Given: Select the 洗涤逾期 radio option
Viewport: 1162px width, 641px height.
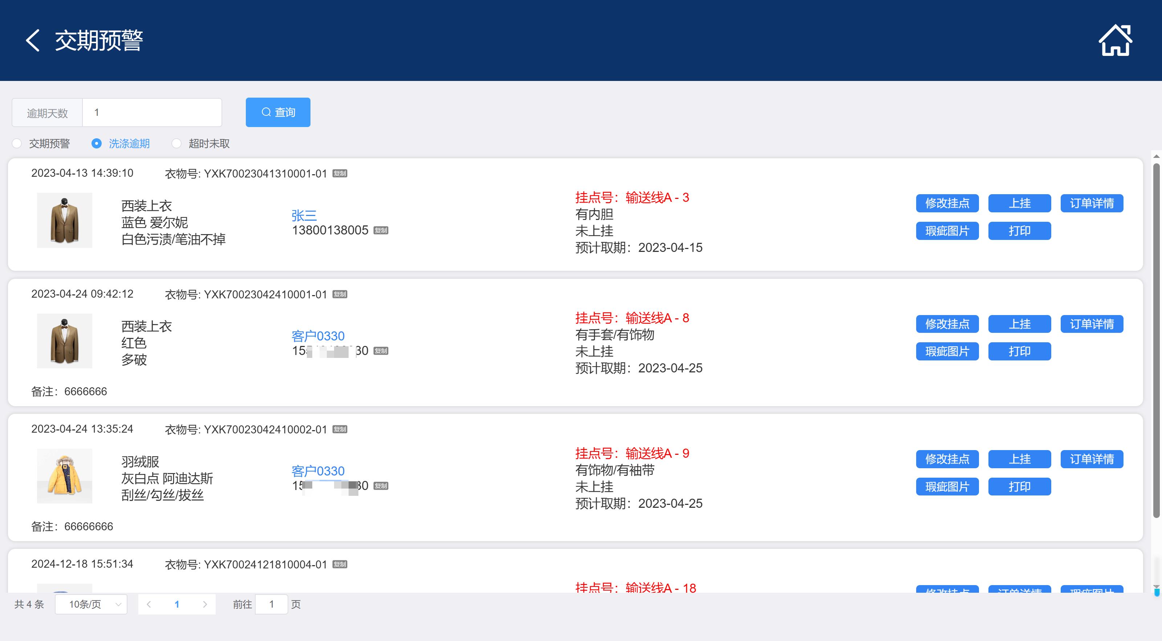Looking at the screenshot, I should [97, 143].
